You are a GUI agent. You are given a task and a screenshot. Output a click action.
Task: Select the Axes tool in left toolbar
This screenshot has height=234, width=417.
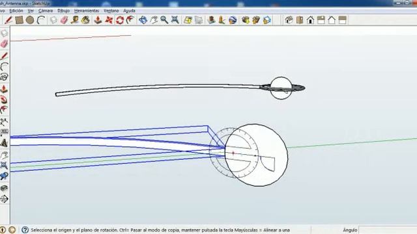[5, 122]
